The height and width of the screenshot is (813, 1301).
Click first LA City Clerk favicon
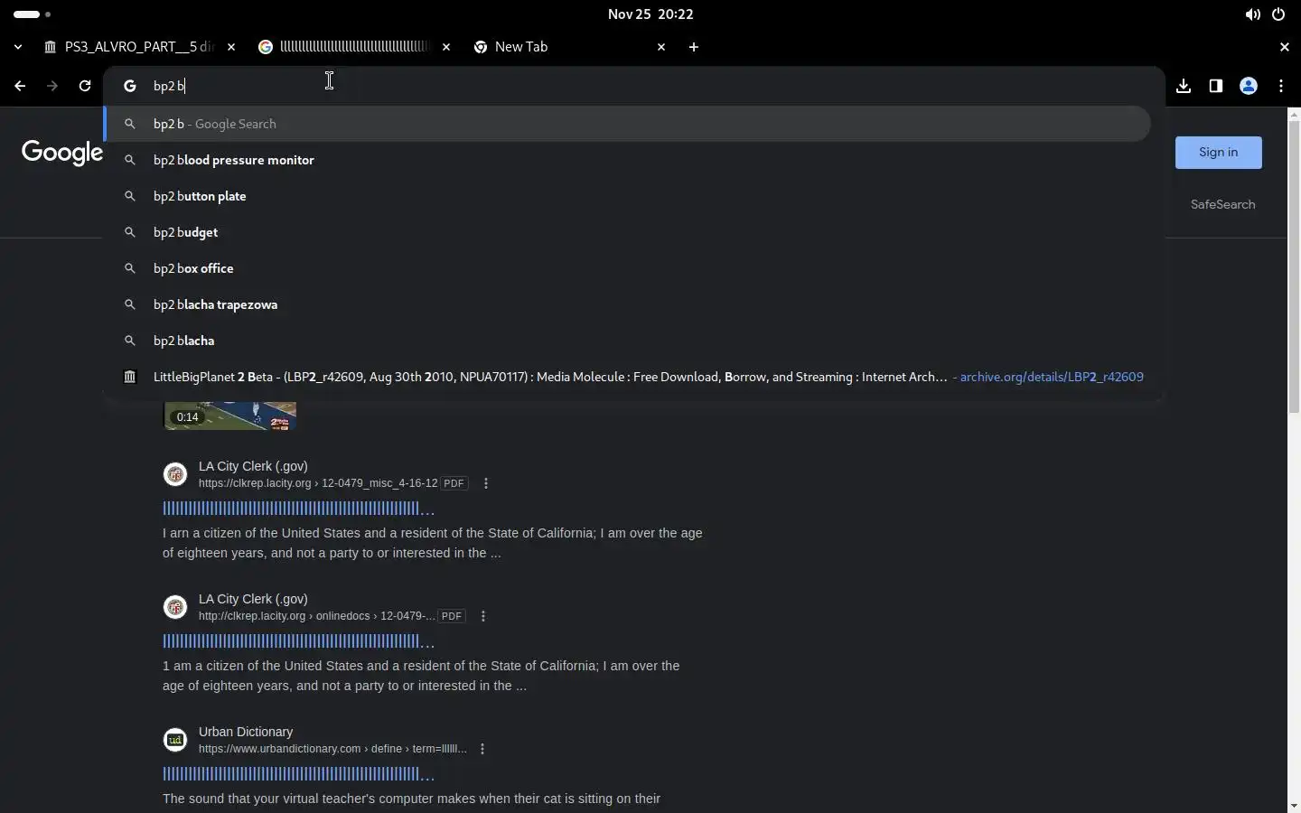coord(175,474)
